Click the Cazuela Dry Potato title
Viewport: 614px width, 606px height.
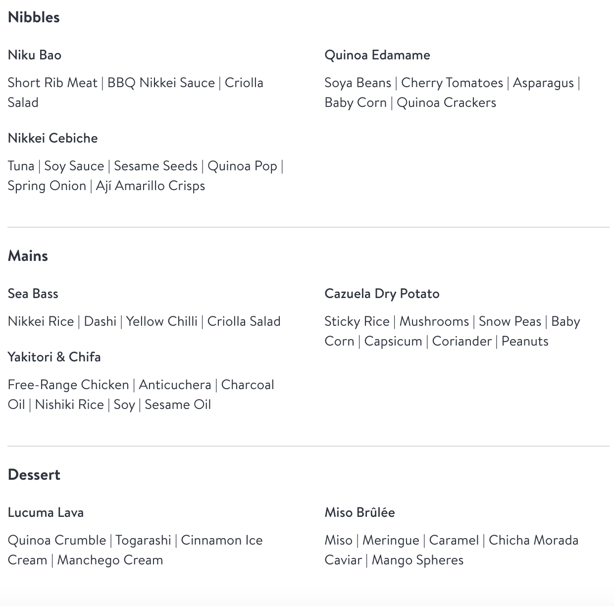tap(382, 294)
